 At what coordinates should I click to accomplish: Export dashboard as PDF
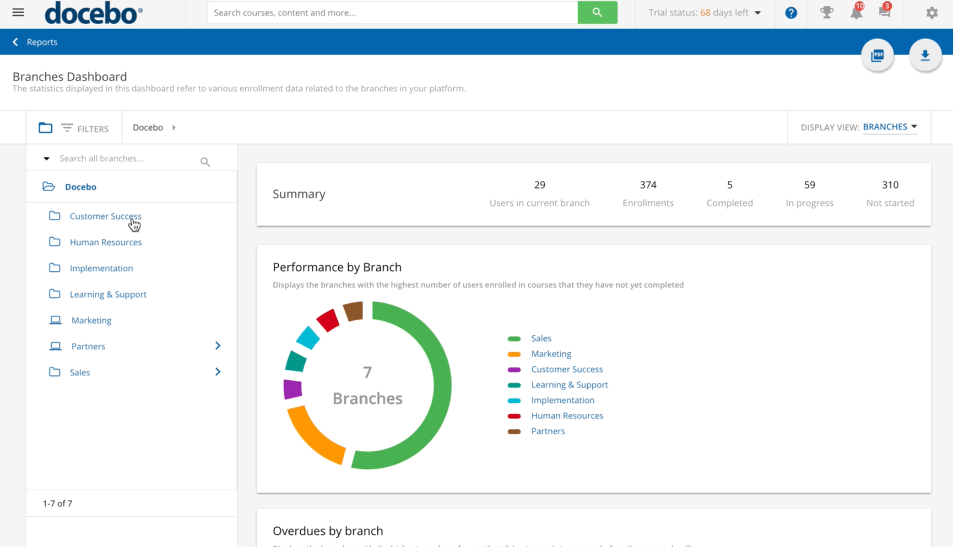(x=878, y=55)
